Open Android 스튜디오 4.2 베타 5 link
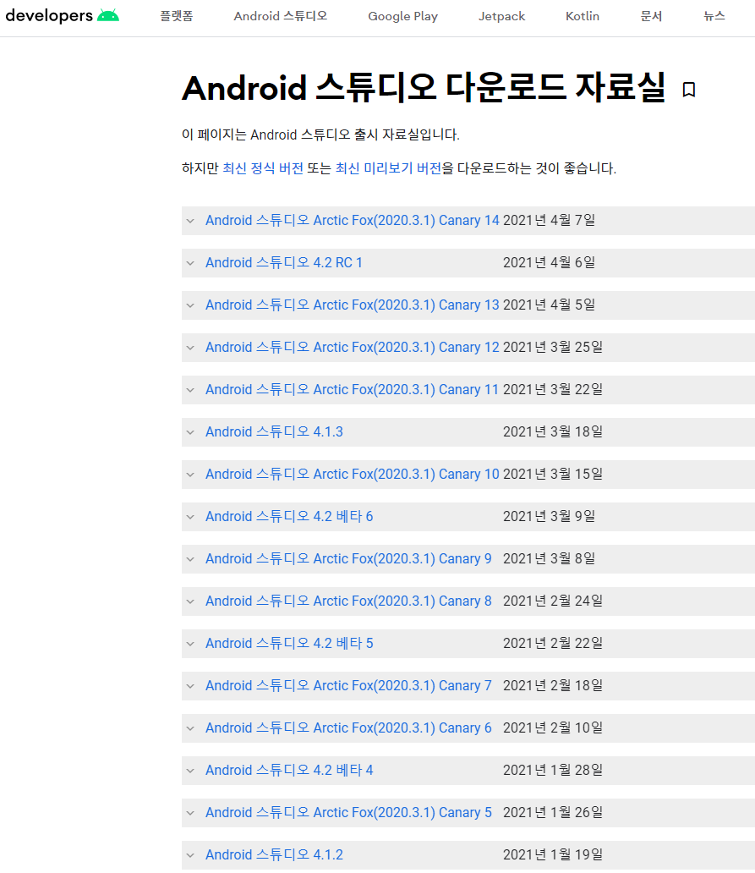Image resolution: width=755 pixels, height=873 pixels. click(x=289, y=644)
